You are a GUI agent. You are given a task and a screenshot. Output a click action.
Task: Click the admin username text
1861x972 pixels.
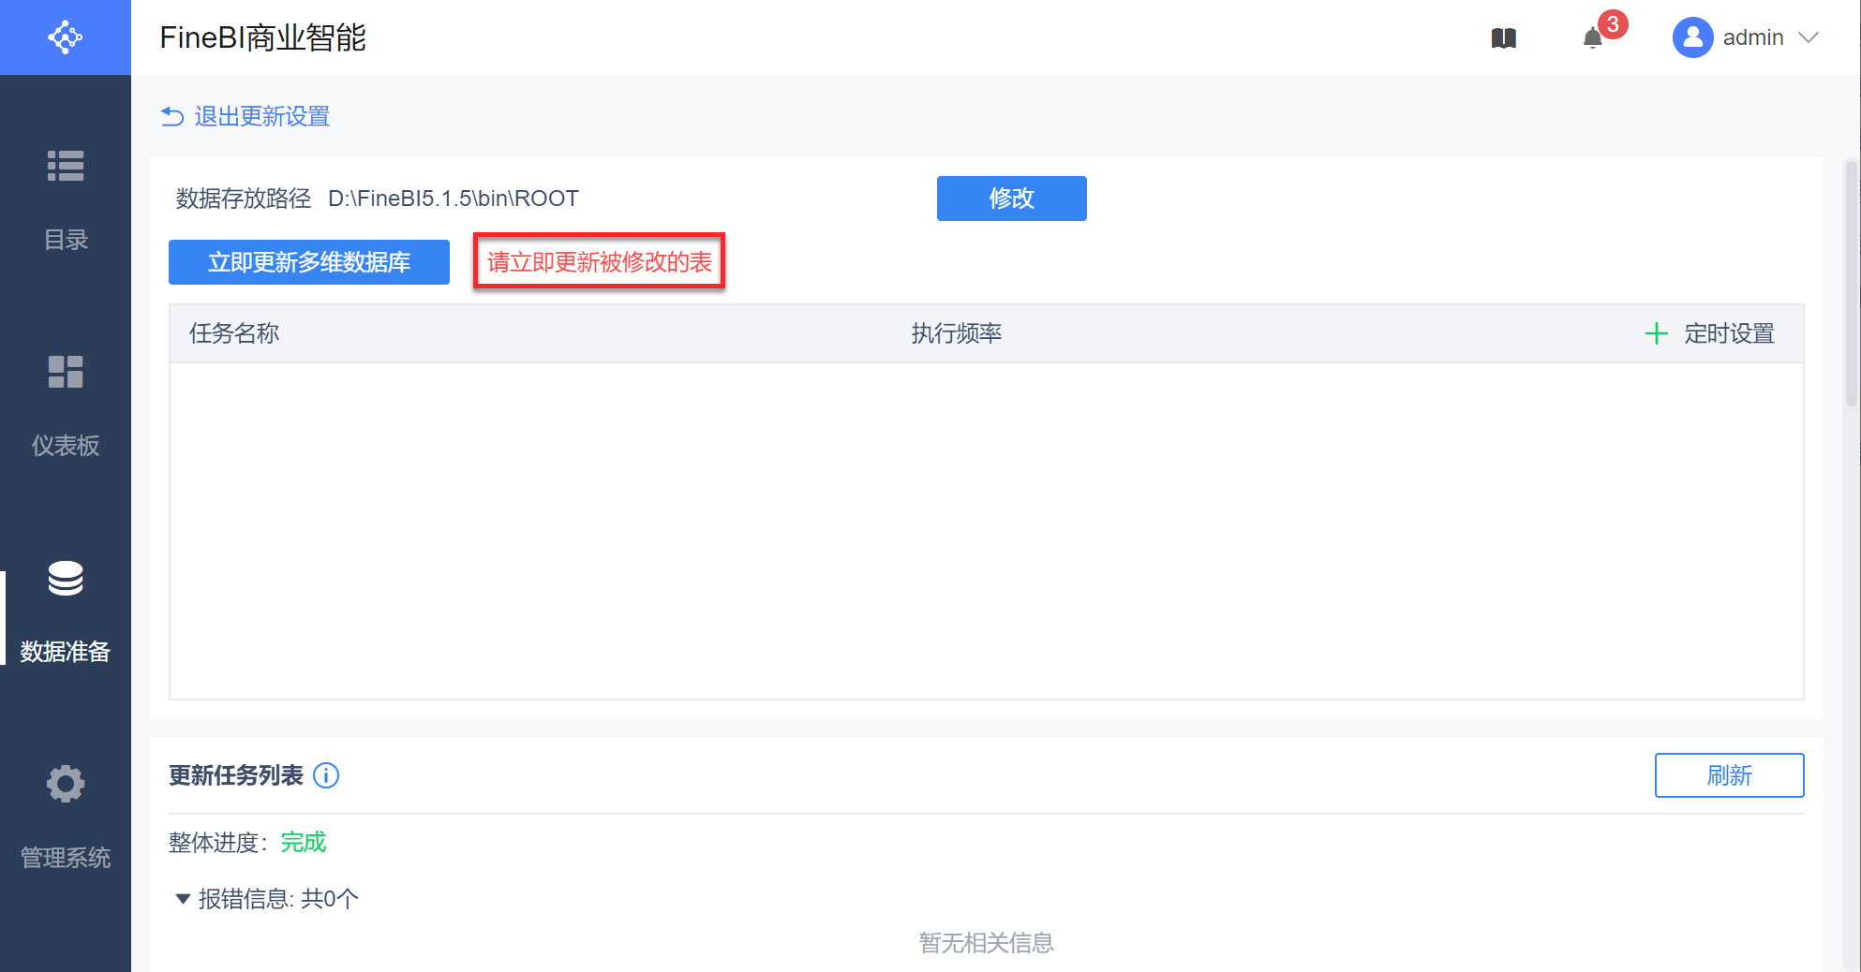1753,37
